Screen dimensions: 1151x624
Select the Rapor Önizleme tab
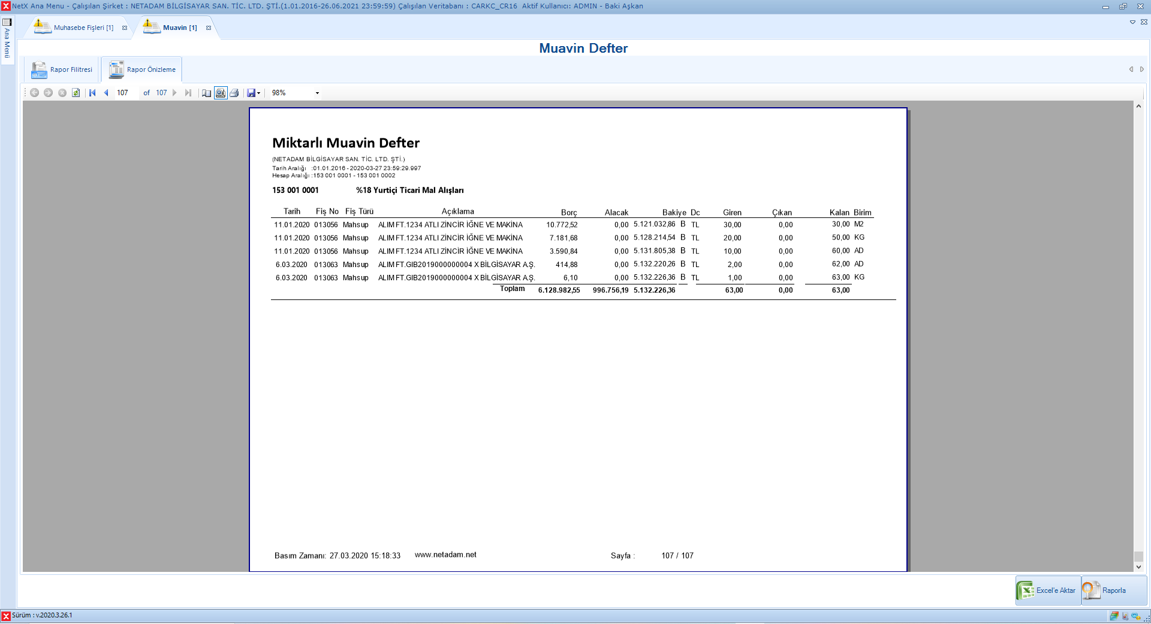tap(143, 70)
